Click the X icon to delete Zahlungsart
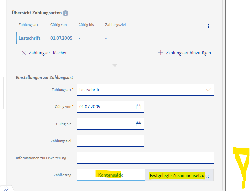Screen dimensions: 250x191 coord(24,53)
